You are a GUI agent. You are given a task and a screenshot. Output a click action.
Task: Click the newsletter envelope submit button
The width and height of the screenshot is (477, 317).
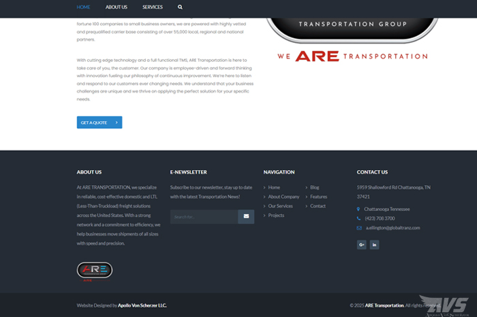[246, 216]
